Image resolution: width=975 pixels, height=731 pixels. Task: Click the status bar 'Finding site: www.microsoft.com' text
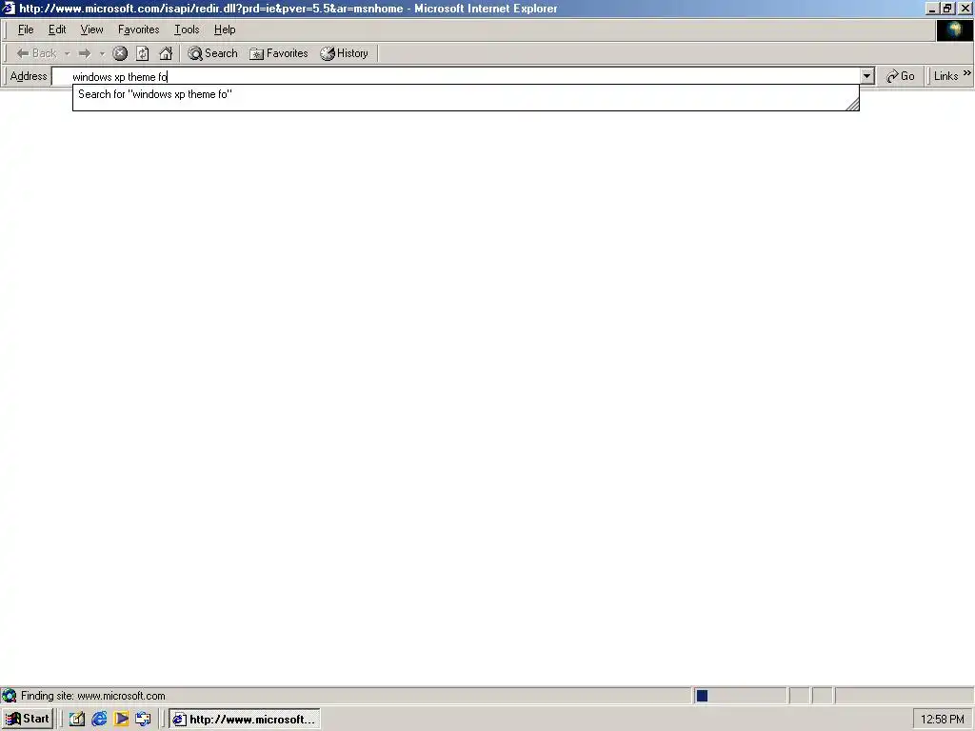[93, 696]
